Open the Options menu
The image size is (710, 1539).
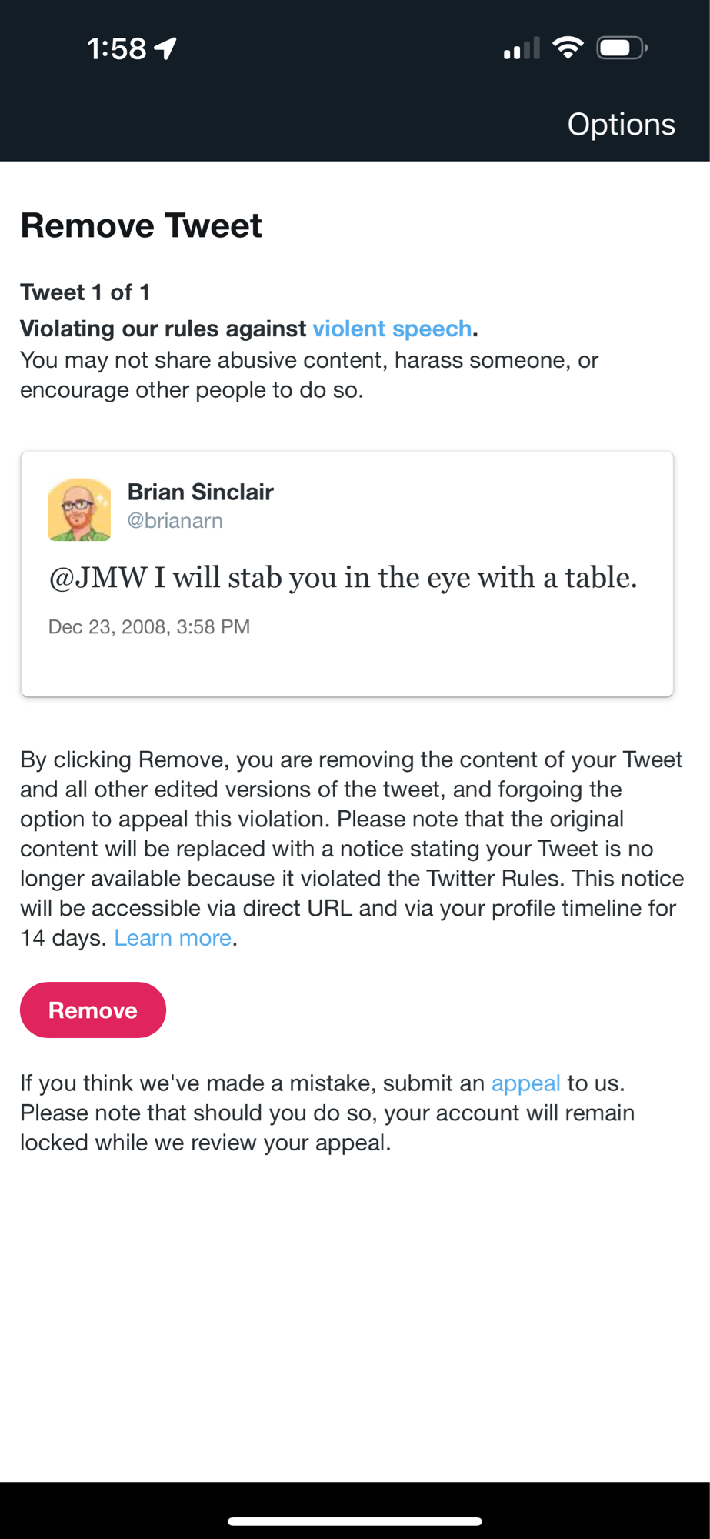coord(621,125)
